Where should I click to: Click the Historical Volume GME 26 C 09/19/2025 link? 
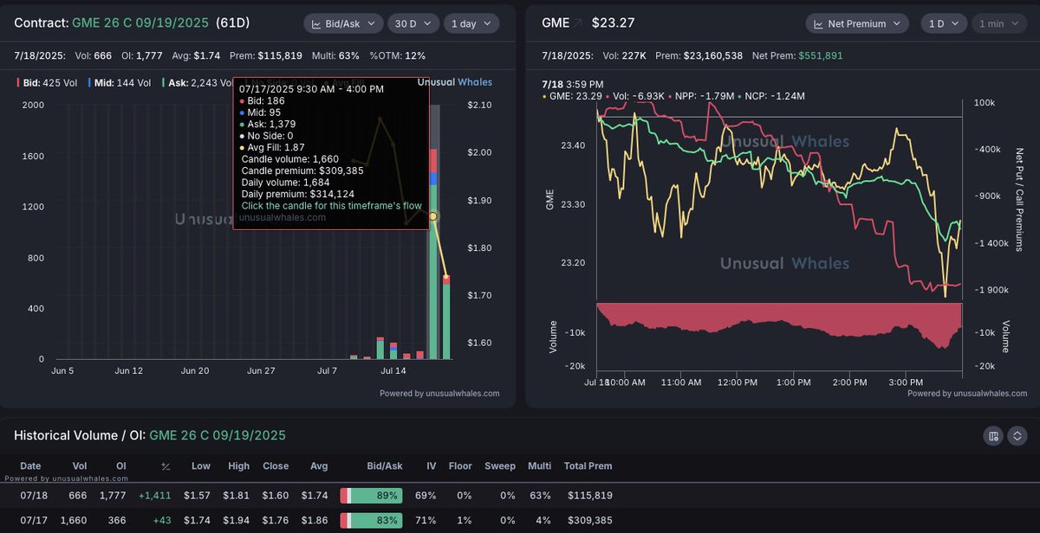click(x=218, y=435)
